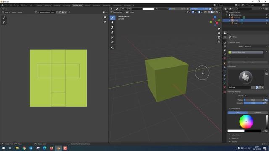Hide the Camera object in outliner
Screen dimensions: 269x151
pyautogui.click(x=266, y=18)
